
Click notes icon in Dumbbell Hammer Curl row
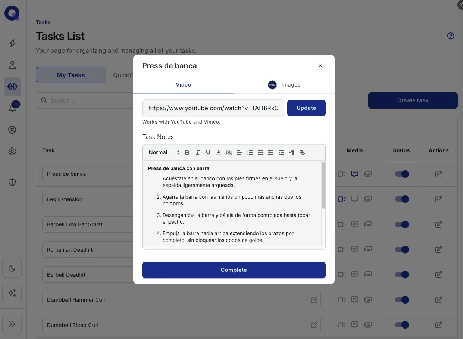click(x=355, y=300)
